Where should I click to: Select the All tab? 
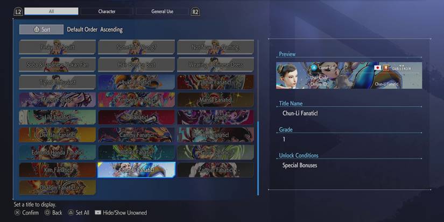51,11
